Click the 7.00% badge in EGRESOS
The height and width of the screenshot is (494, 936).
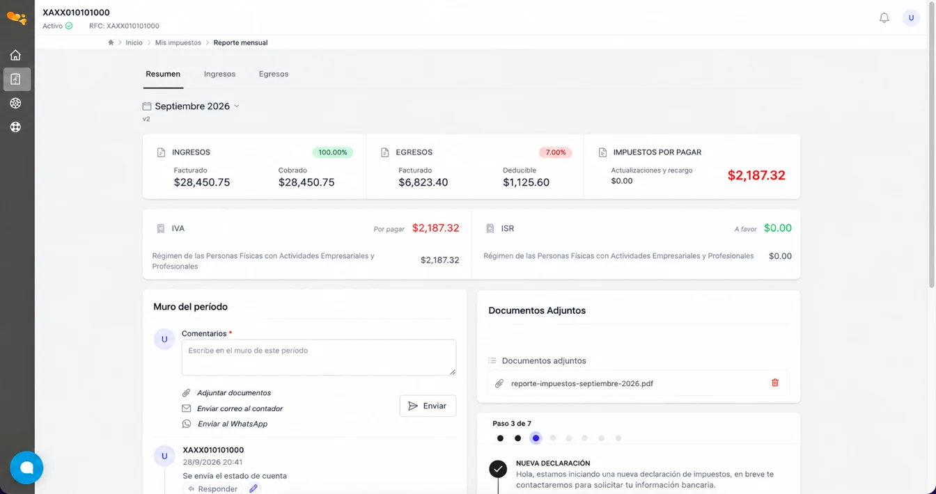tap(556, 152)
